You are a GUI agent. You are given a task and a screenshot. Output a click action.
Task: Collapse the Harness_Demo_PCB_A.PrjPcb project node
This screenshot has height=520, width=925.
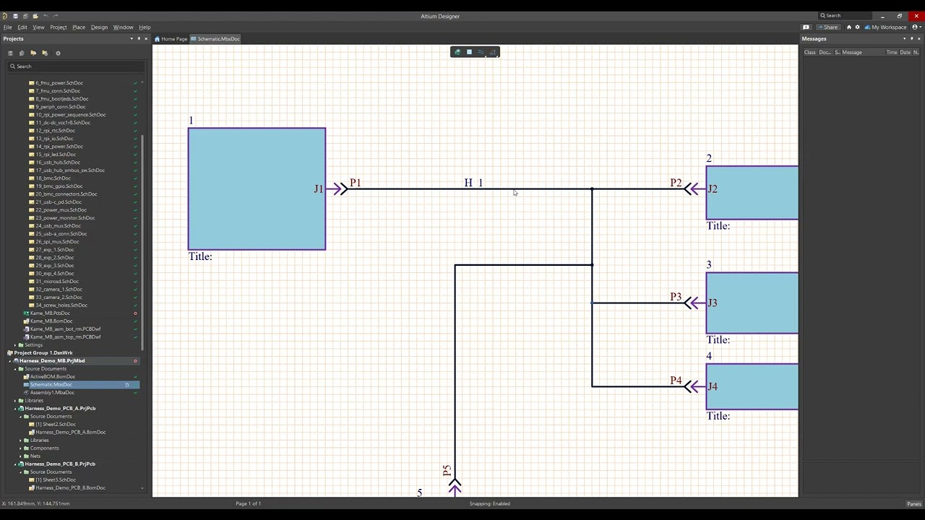pyautogui.click(x=15, y=409)
